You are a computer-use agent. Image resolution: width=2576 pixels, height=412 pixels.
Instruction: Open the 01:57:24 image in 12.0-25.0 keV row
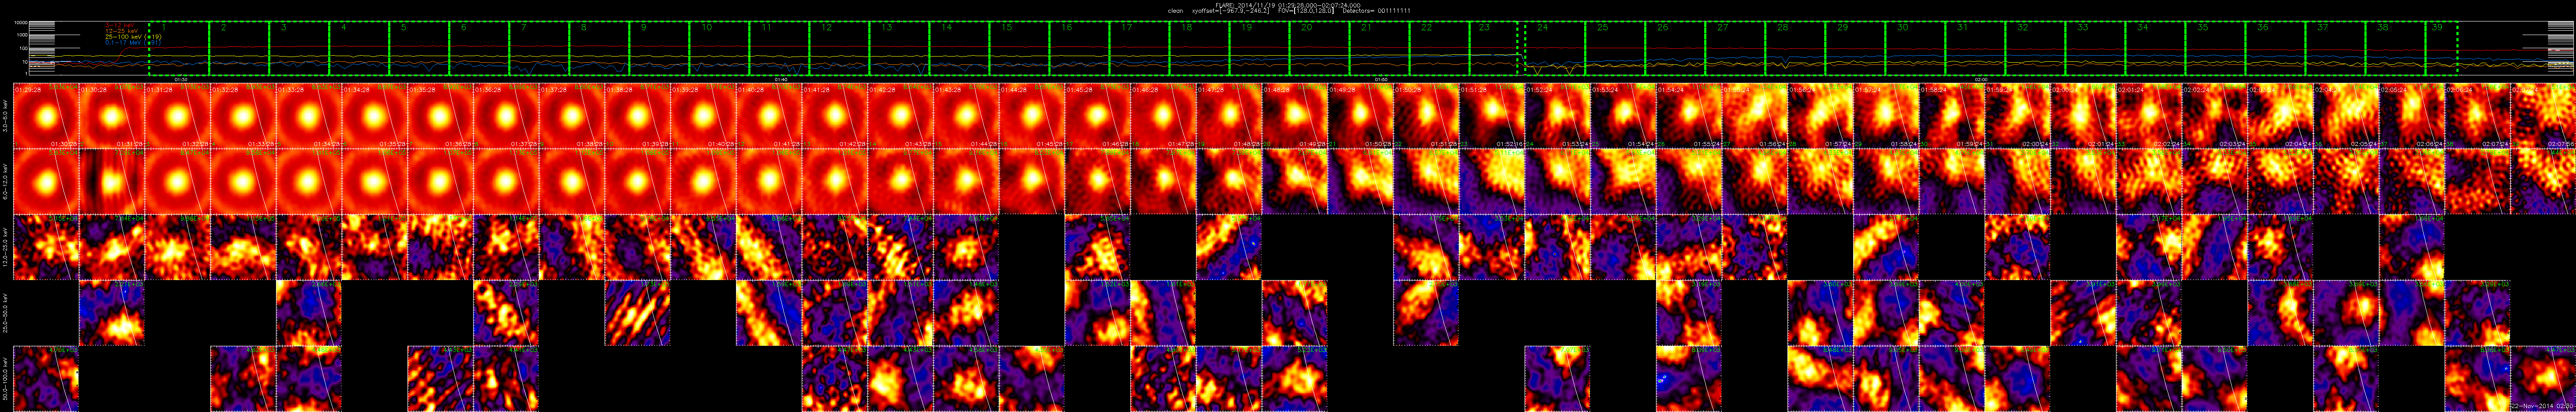click(1886, 247)
